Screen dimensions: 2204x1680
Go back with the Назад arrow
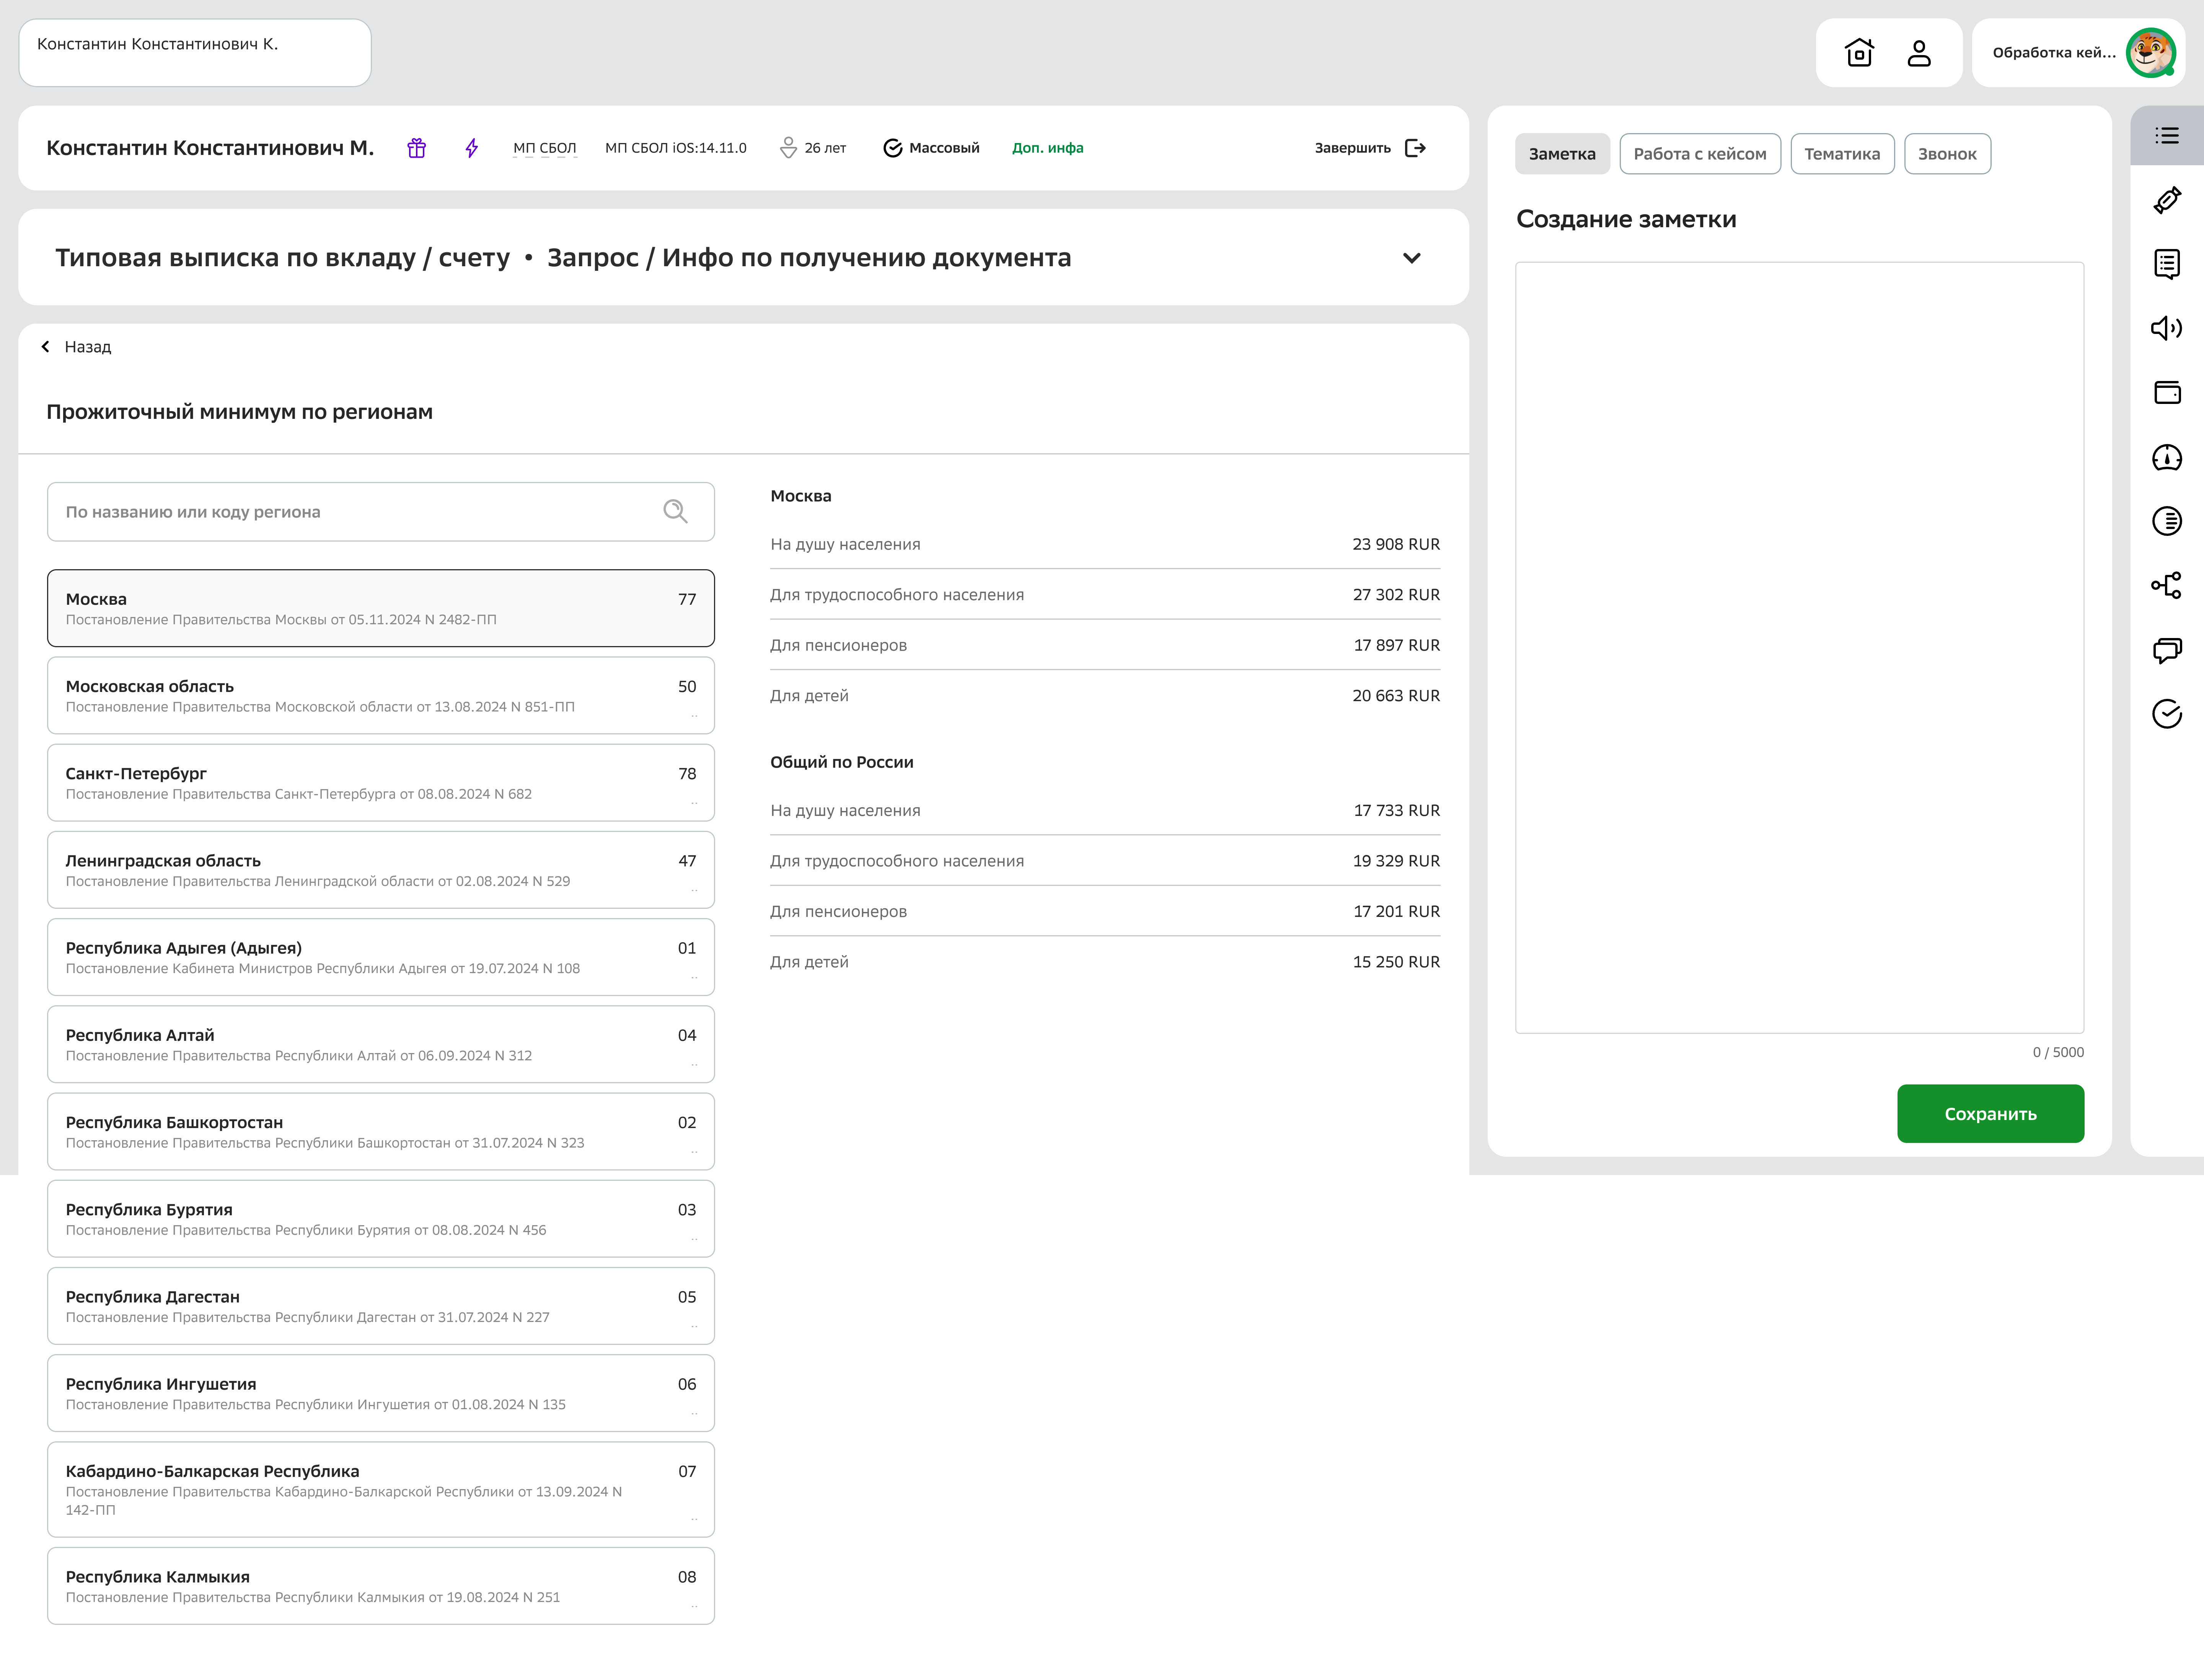pyautogui.click(x=46, y=346)
